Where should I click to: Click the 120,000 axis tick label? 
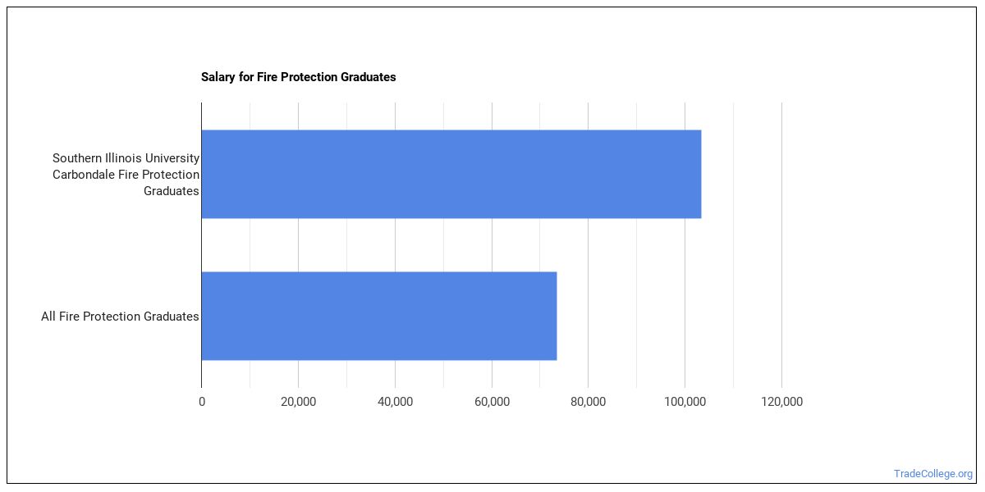tap(781, 402)
